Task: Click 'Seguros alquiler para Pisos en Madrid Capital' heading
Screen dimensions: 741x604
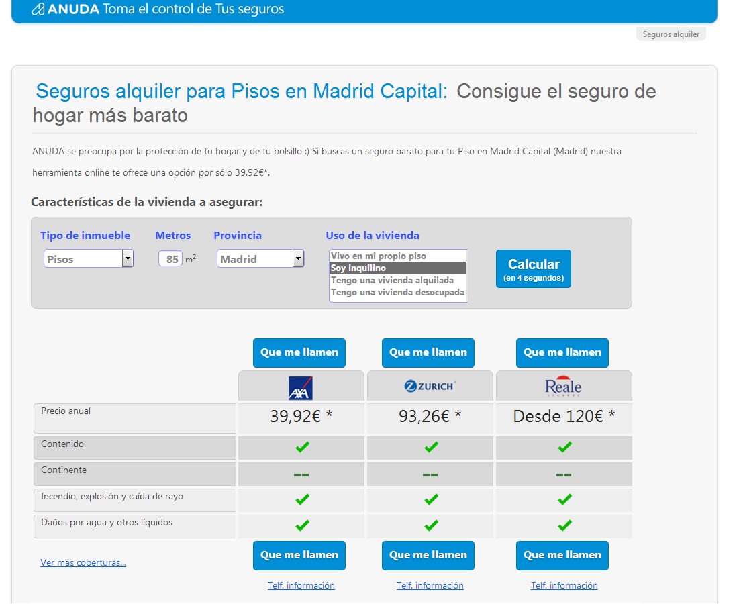Action: click(241, 91)
